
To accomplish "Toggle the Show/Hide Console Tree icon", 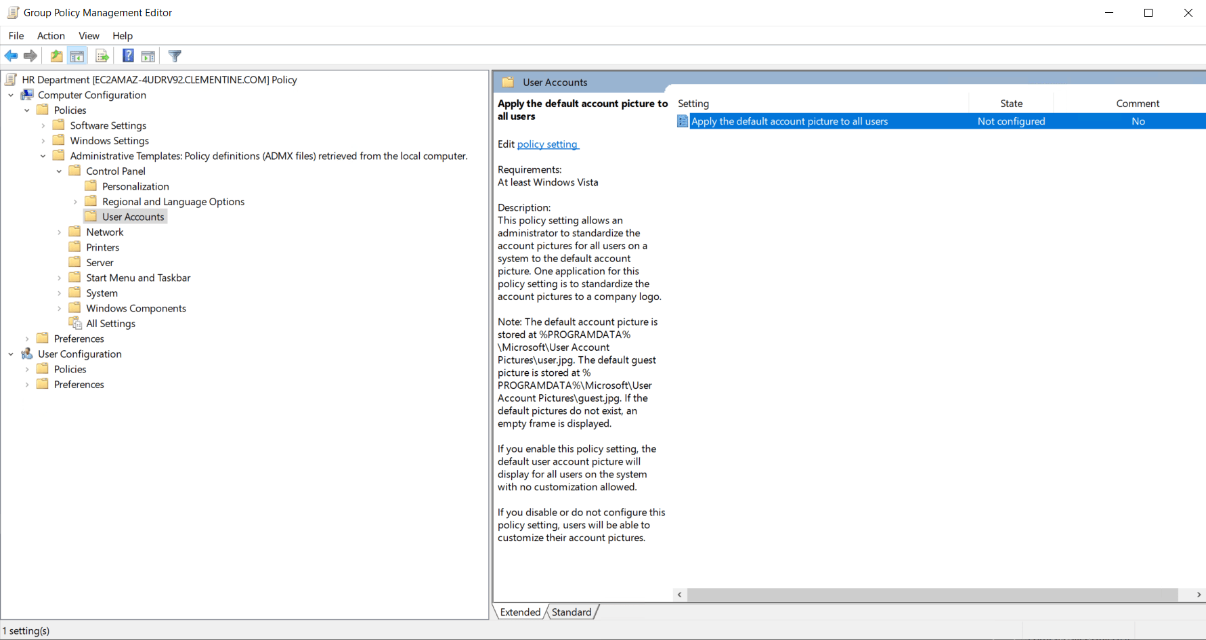I will (77, 56).
